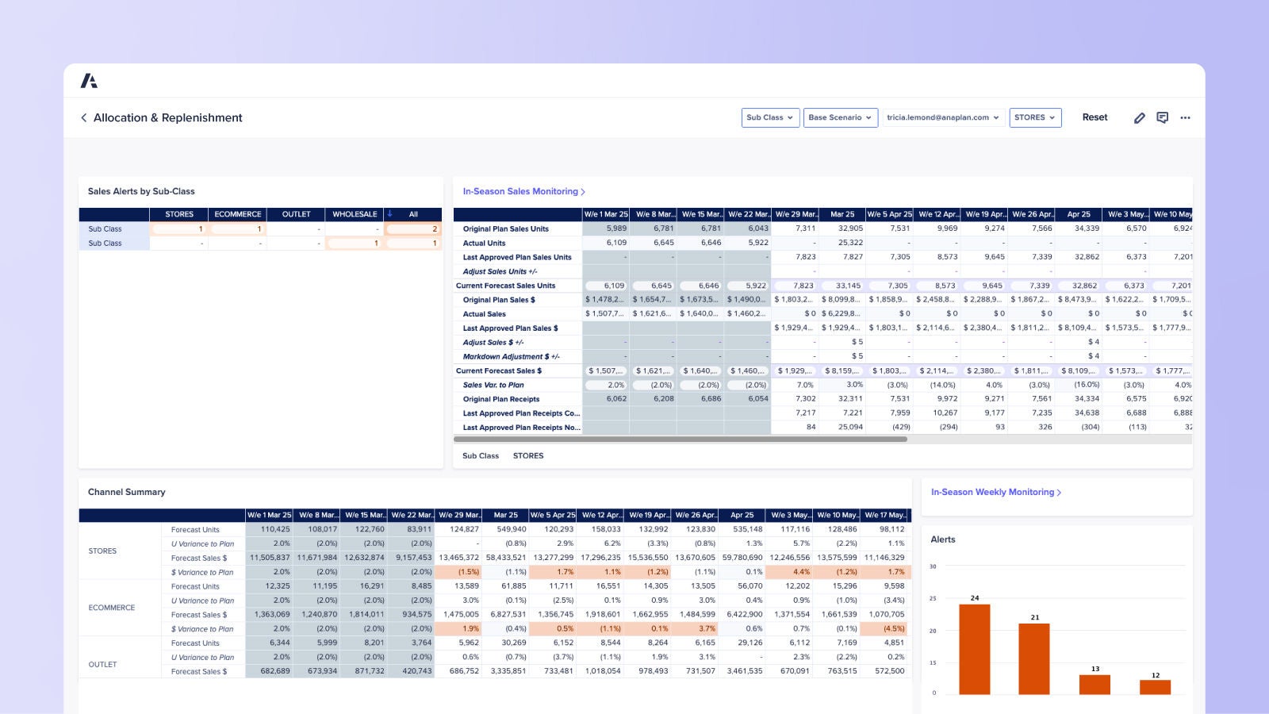Click the chevron after In-Season Sales Monitoring
Viewport: 1269px width, 714px height.
583,191
